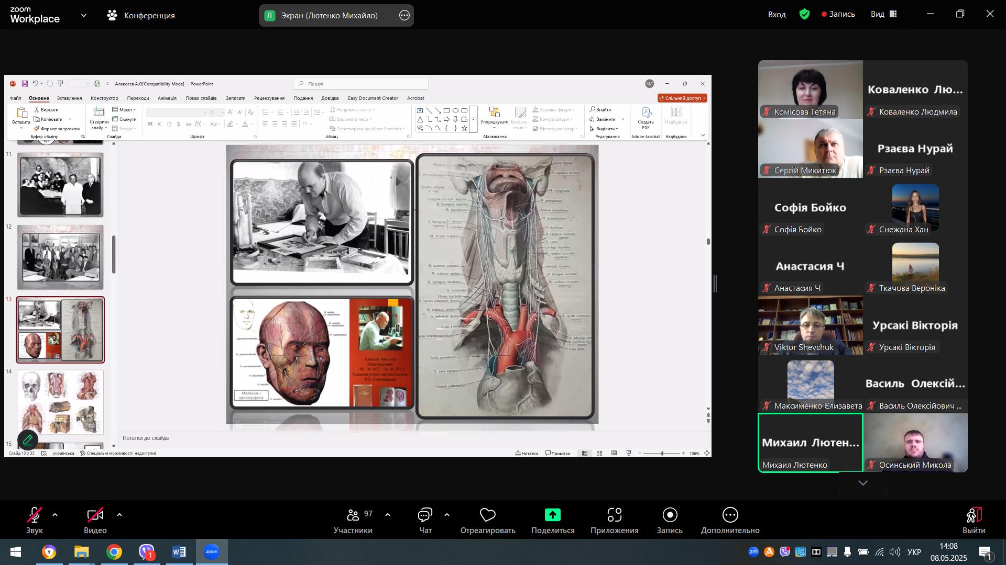Image resolution: width=1006 pixels, height=565 pixels.
Task: Click the Примітки comments button in status bar
Action: 558,453
